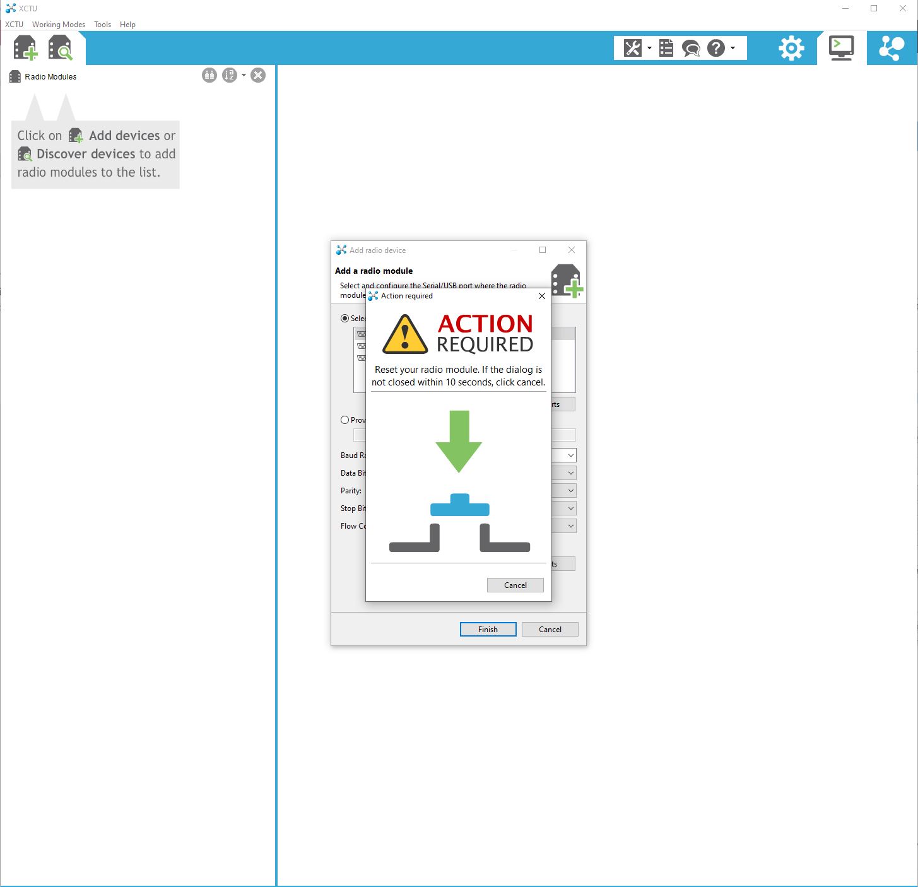Click the Discover radio modules icon

click(x=61, y=48)
